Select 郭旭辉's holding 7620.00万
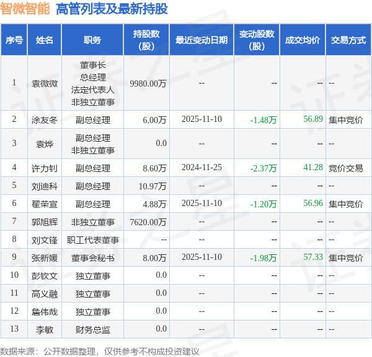 coord(148,222)
